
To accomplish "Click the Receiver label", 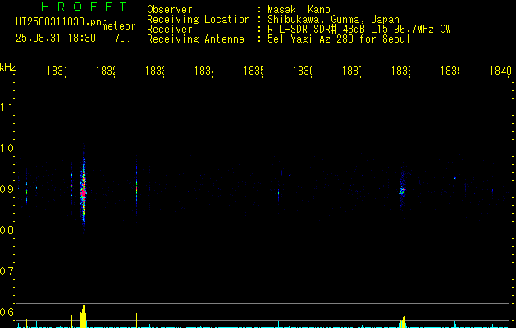I will point(170,30).
